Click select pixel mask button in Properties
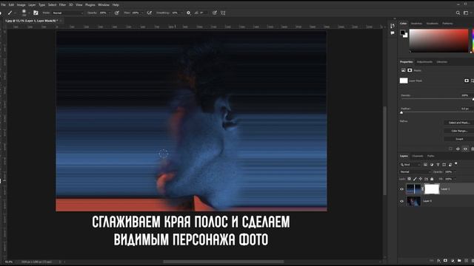The height and width of the screenshot is (266, 474). click(467, 81)
